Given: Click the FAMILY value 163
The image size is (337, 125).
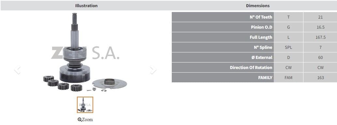Looking at the screenshot, I should 320,77.
